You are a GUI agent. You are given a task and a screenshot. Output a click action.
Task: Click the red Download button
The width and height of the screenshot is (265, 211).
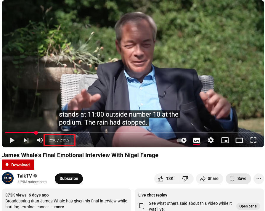[18, 165]
